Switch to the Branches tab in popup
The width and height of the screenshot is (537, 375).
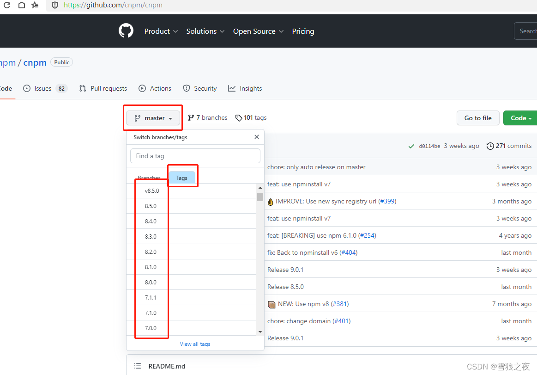[x=149, y=178]
